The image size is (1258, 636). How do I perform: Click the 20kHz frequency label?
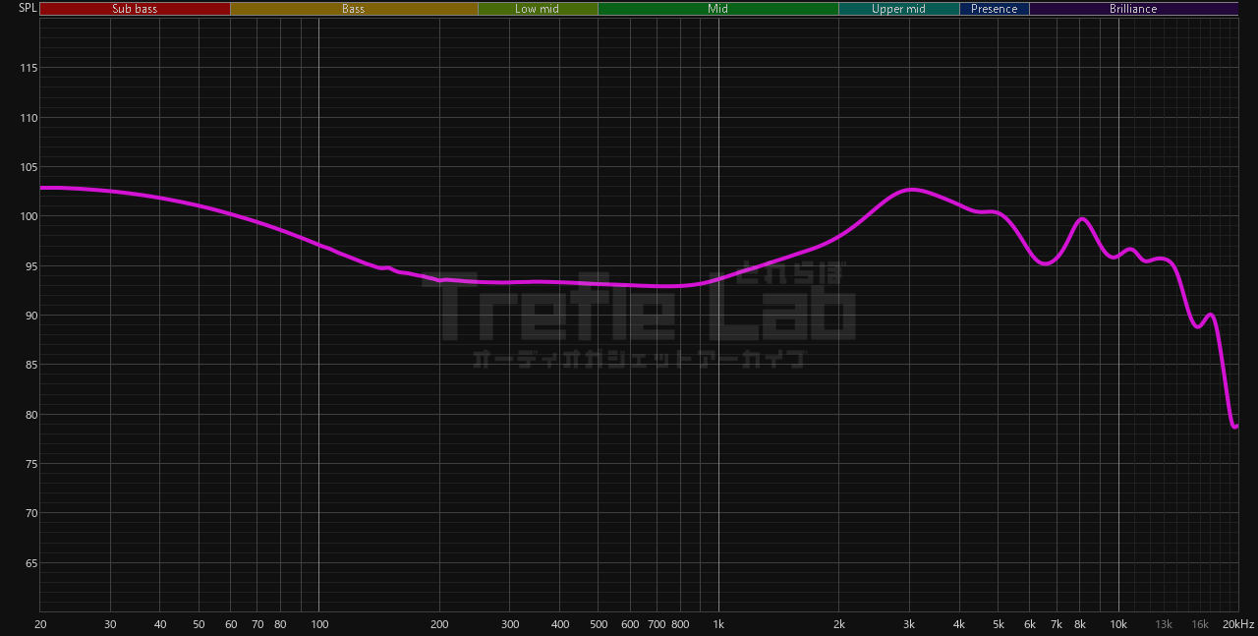tap(1237, 624)
